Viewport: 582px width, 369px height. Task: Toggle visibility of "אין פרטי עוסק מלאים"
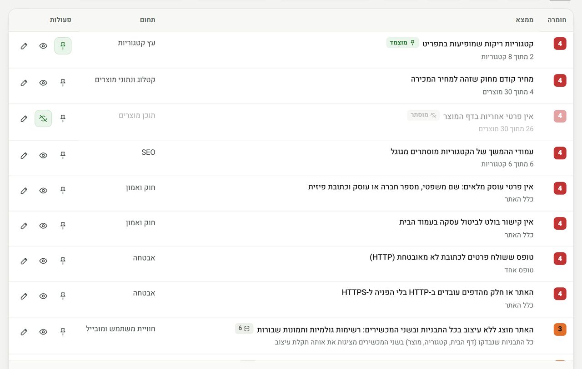click(x=43, y=191)
